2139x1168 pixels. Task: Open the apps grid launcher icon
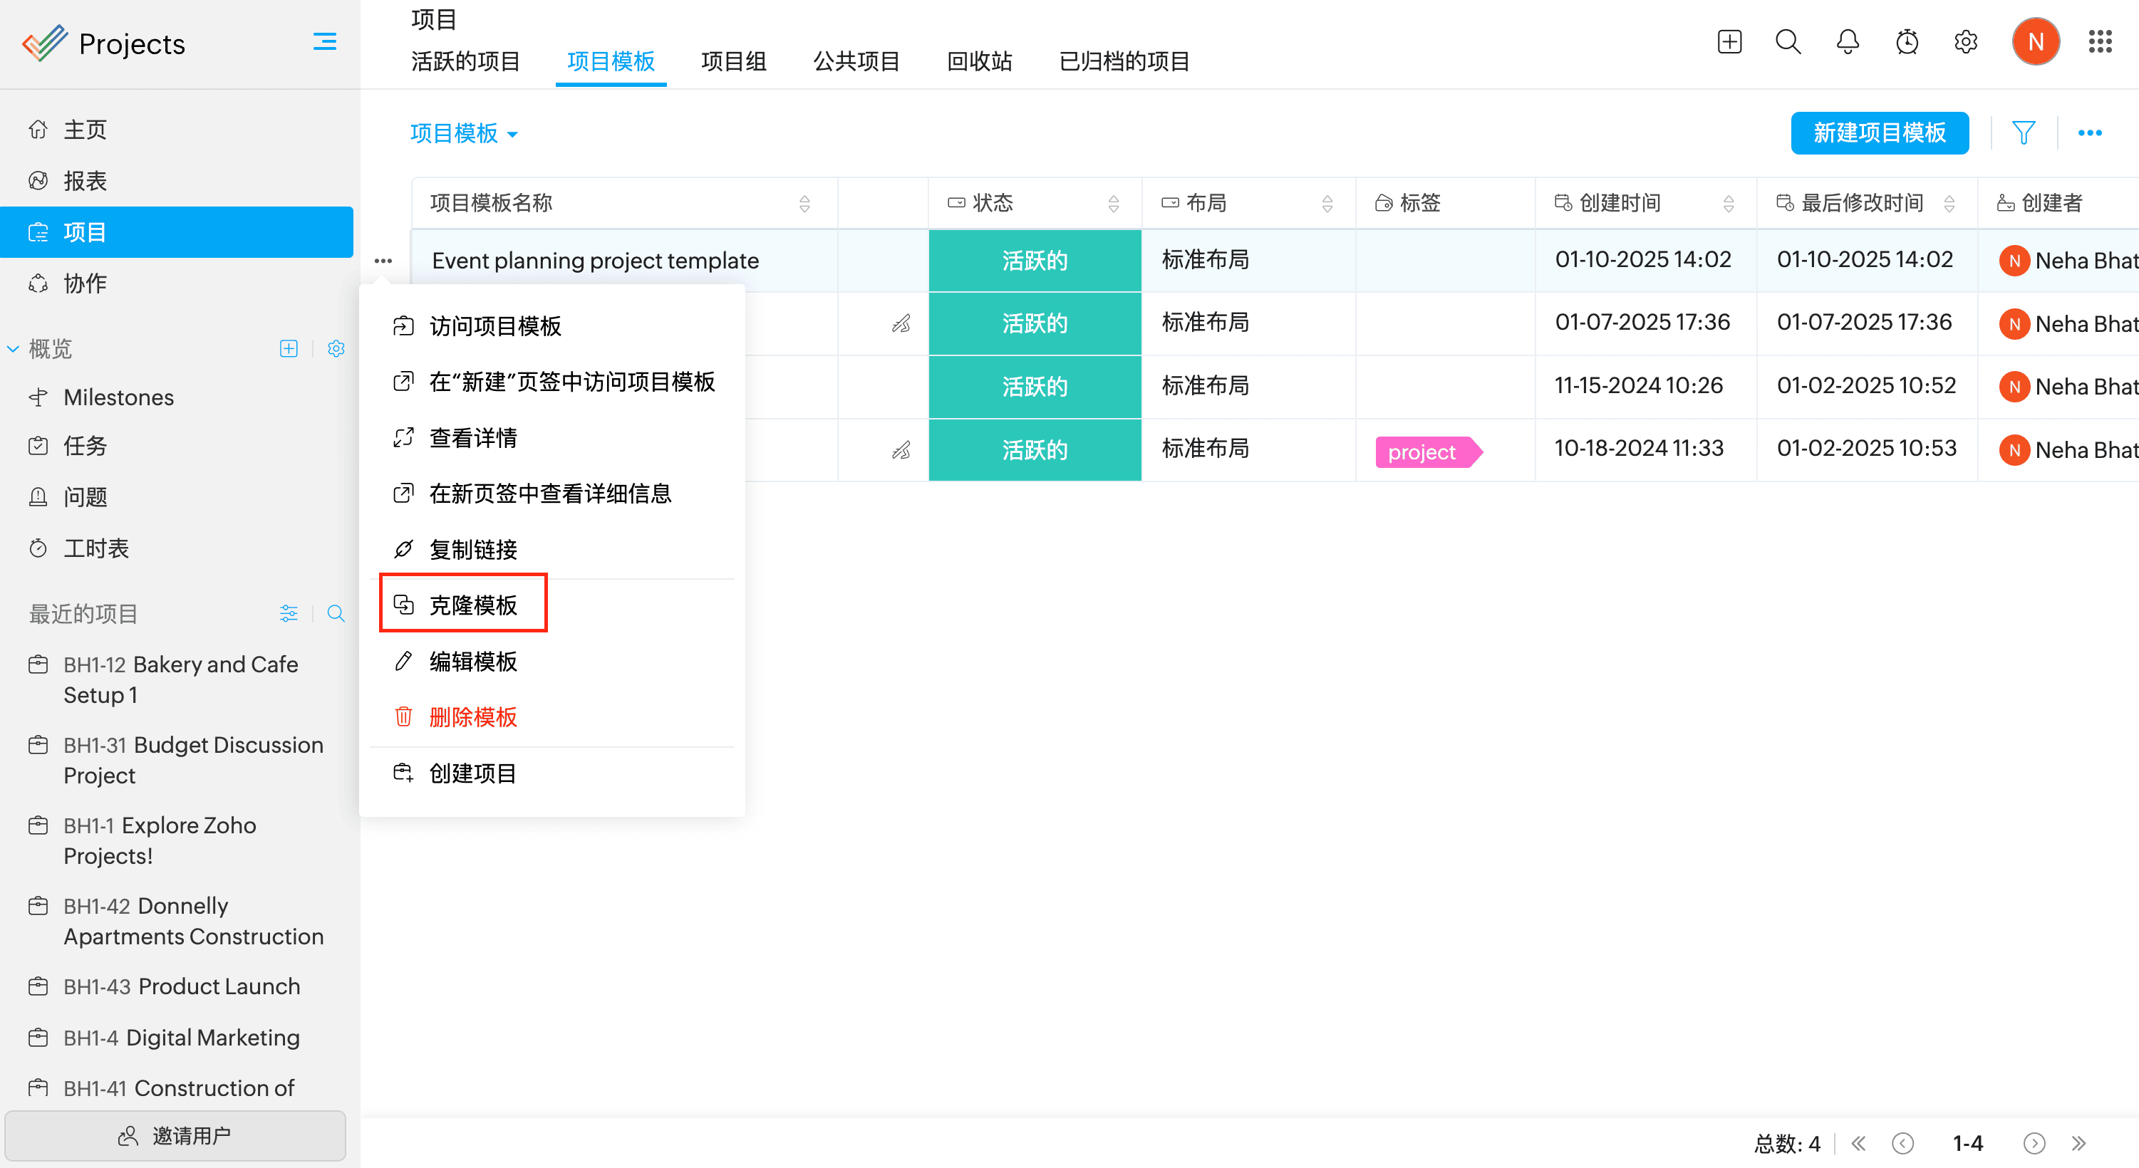(x=2100, y=41)
